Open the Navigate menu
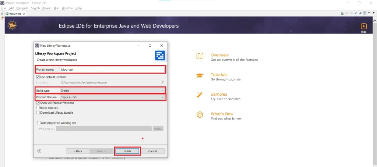 point(22,8)
